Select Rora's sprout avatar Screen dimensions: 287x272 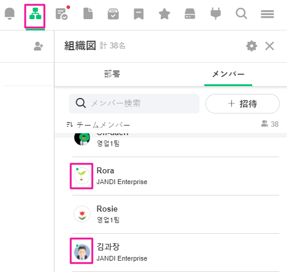coord(82,176)
